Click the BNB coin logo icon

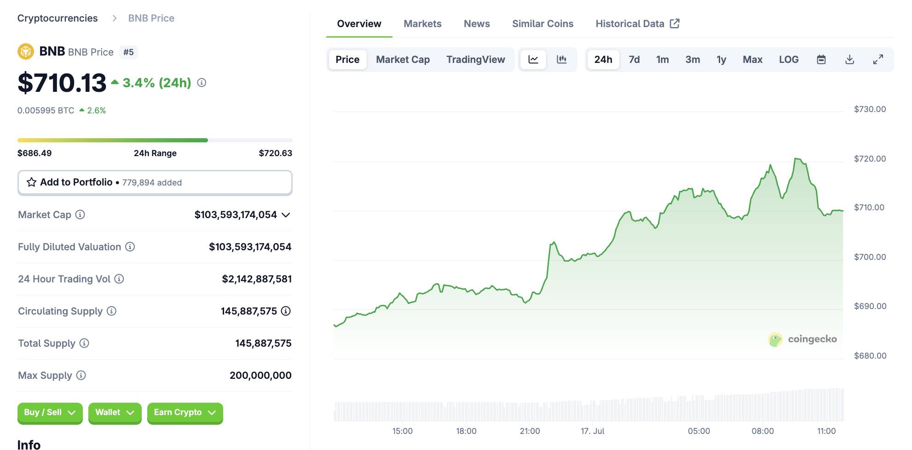tap(26, 51)
